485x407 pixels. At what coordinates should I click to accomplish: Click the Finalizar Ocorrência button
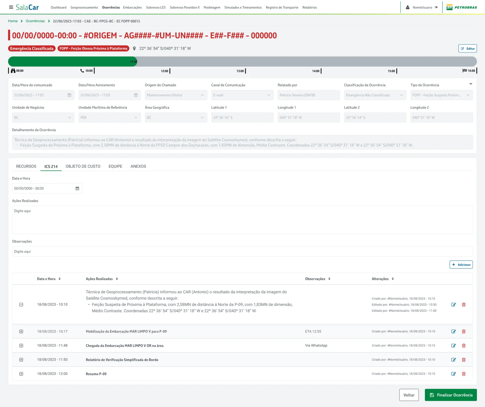451,395
